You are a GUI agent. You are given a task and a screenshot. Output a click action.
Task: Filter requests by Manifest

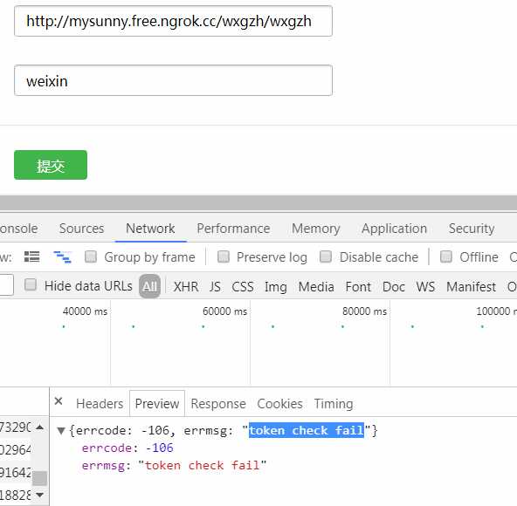(x=471, y=286)
